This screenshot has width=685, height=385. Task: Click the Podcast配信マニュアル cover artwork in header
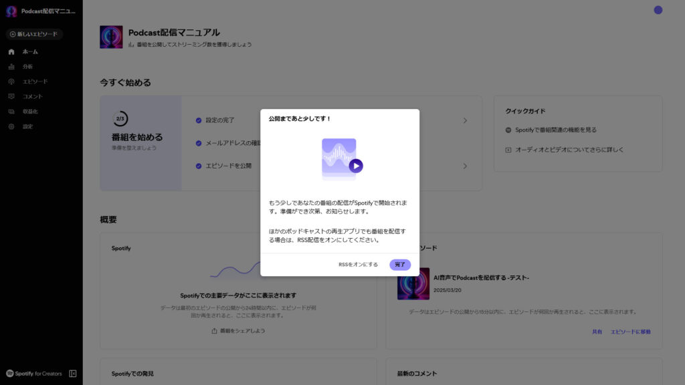[x=111, y=37]
